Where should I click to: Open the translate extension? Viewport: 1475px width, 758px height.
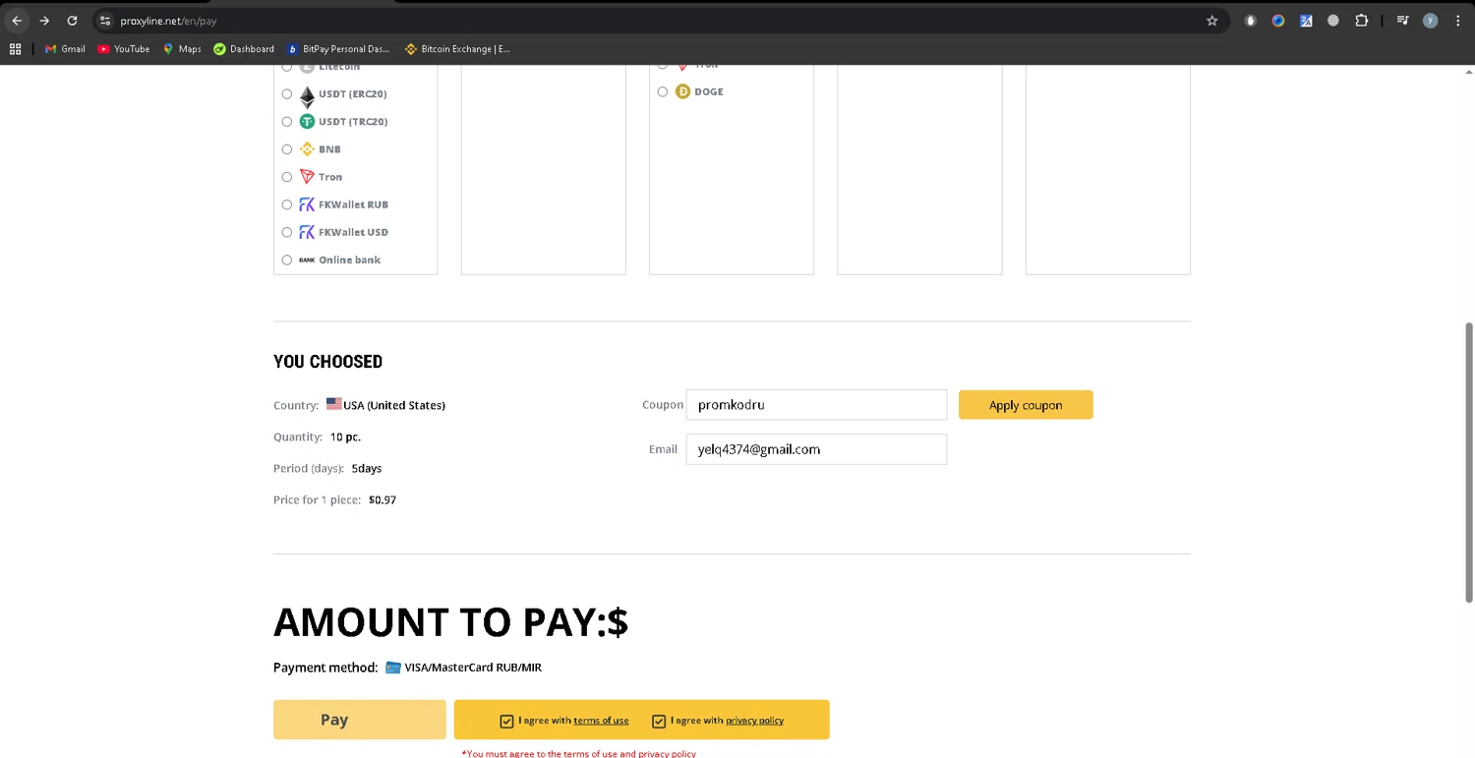[1306, 21]
